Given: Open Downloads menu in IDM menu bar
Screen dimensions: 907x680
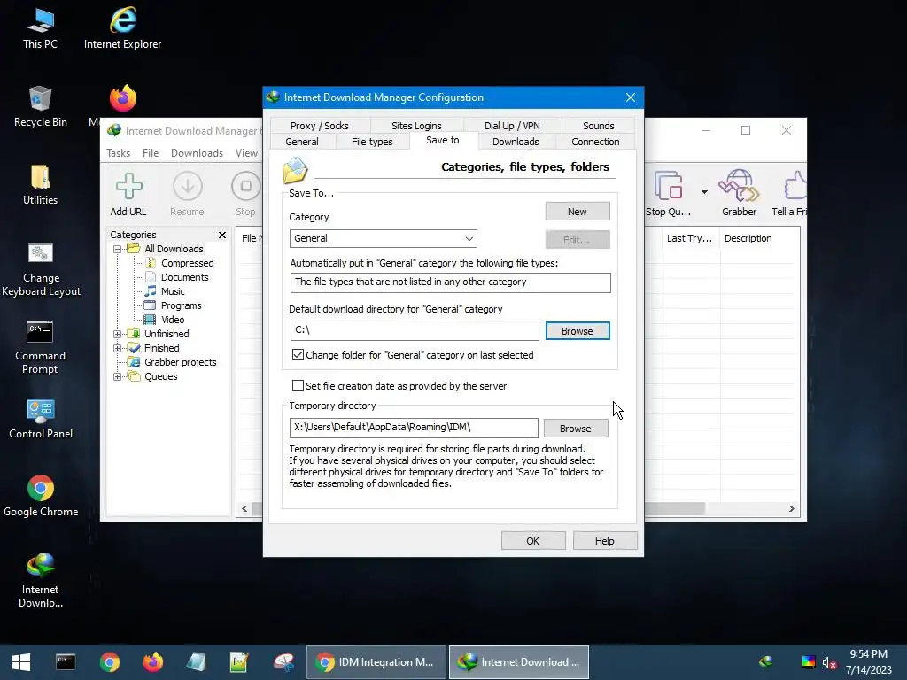Looking at the screenshot, I should coord(197,153).
